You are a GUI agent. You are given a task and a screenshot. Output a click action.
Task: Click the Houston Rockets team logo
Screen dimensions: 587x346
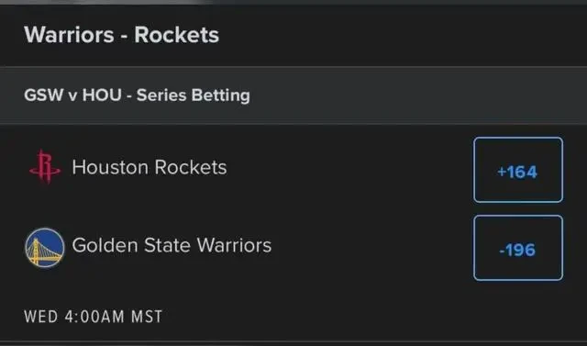click(x=45, y=167)
